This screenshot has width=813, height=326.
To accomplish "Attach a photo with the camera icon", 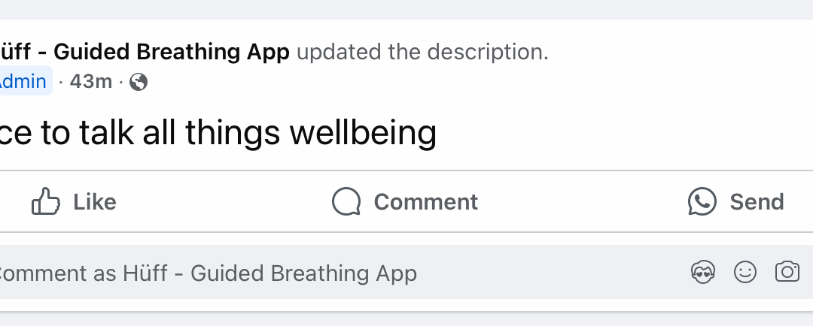I will tap(787, 272).
